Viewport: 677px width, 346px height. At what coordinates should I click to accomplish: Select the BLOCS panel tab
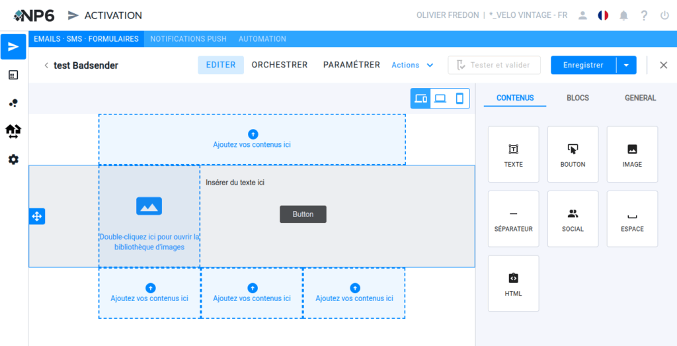click(578, 98)
